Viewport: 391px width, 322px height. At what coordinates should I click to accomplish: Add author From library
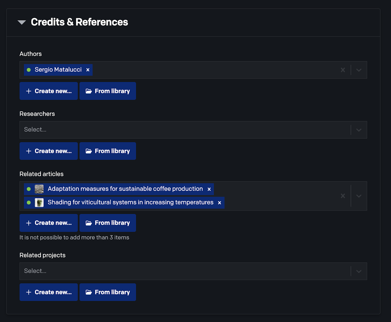click(x=108, y=91)
